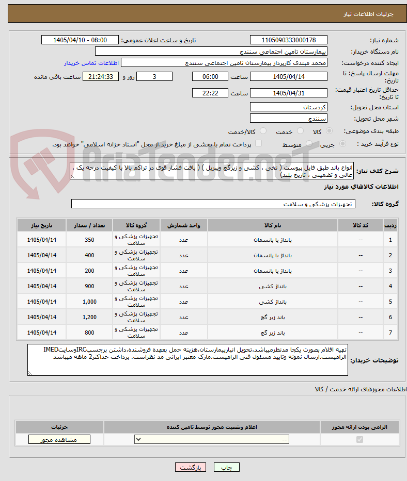Click the public announcement date-time field
This screenshot has height=481, width=407.
tap(80, 40)
